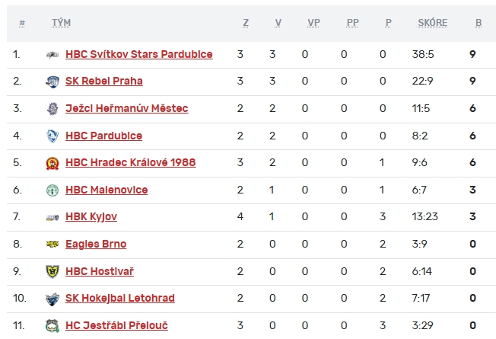Go to HBC Hradec Králové 1988 page
This screenshot has width=496, height=339.
pyautogui.click(x=130, y=163)
